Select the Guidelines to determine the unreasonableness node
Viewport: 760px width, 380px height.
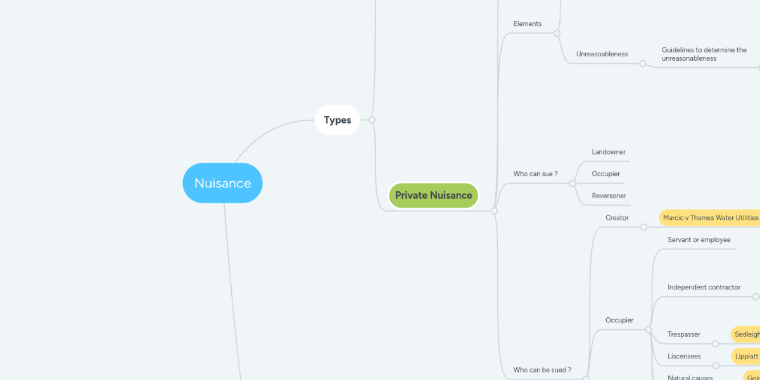[704, 54]
